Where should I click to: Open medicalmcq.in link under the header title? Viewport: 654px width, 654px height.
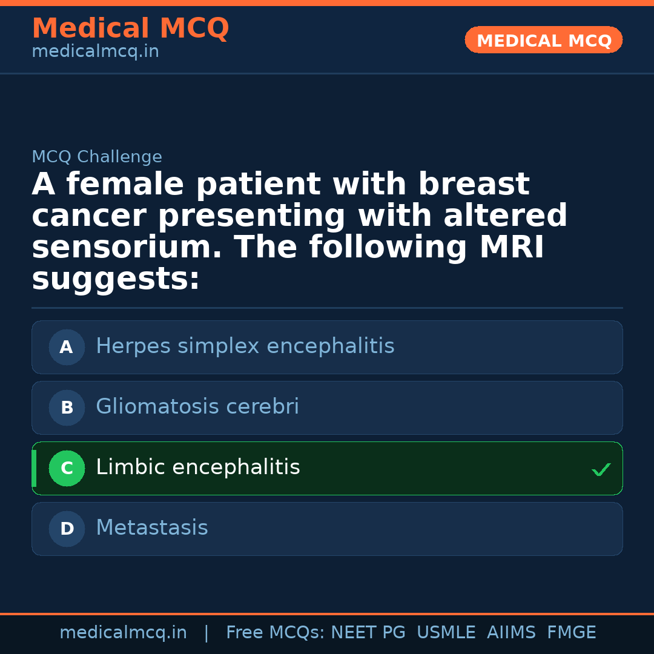click(95, 52)
